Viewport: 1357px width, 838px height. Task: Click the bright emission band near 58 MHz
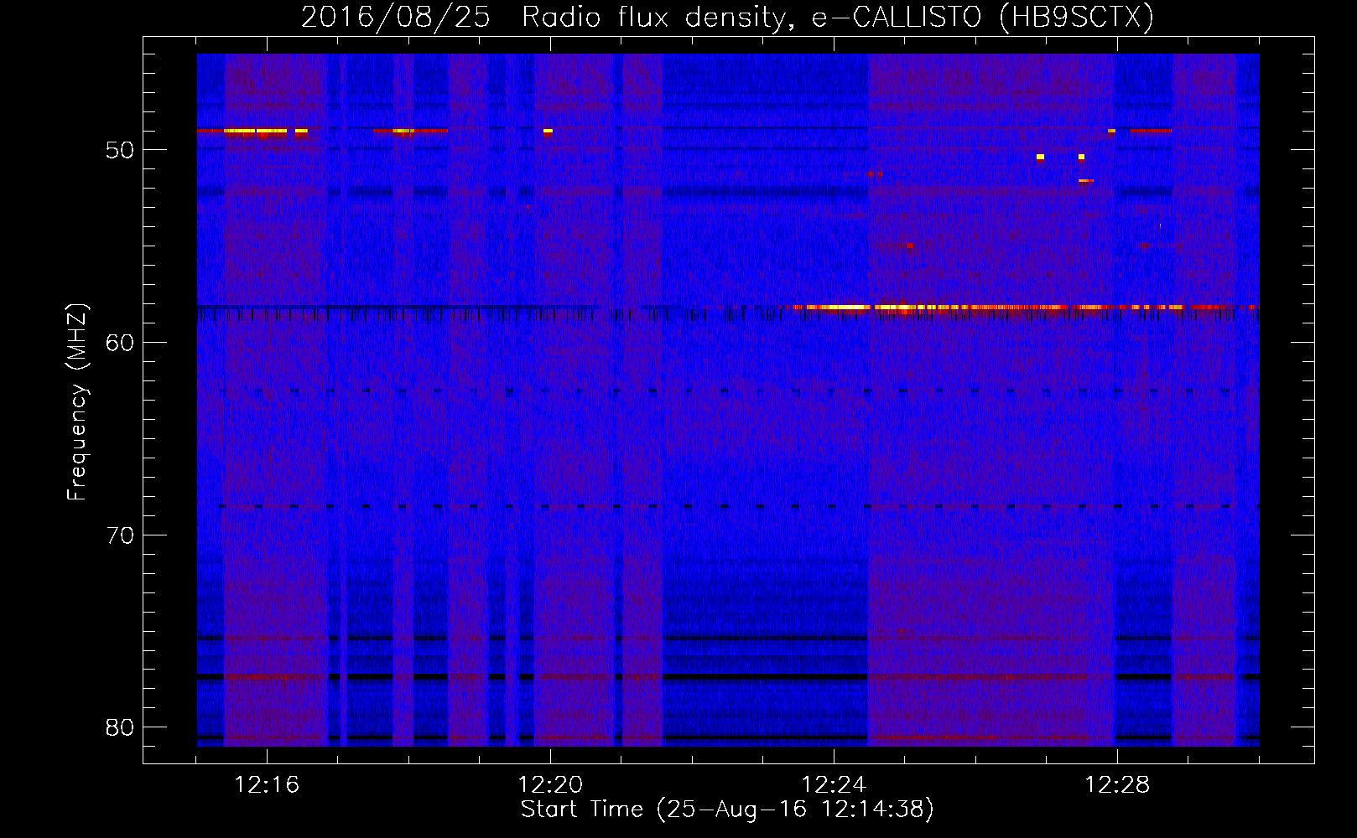[1022, 308]
